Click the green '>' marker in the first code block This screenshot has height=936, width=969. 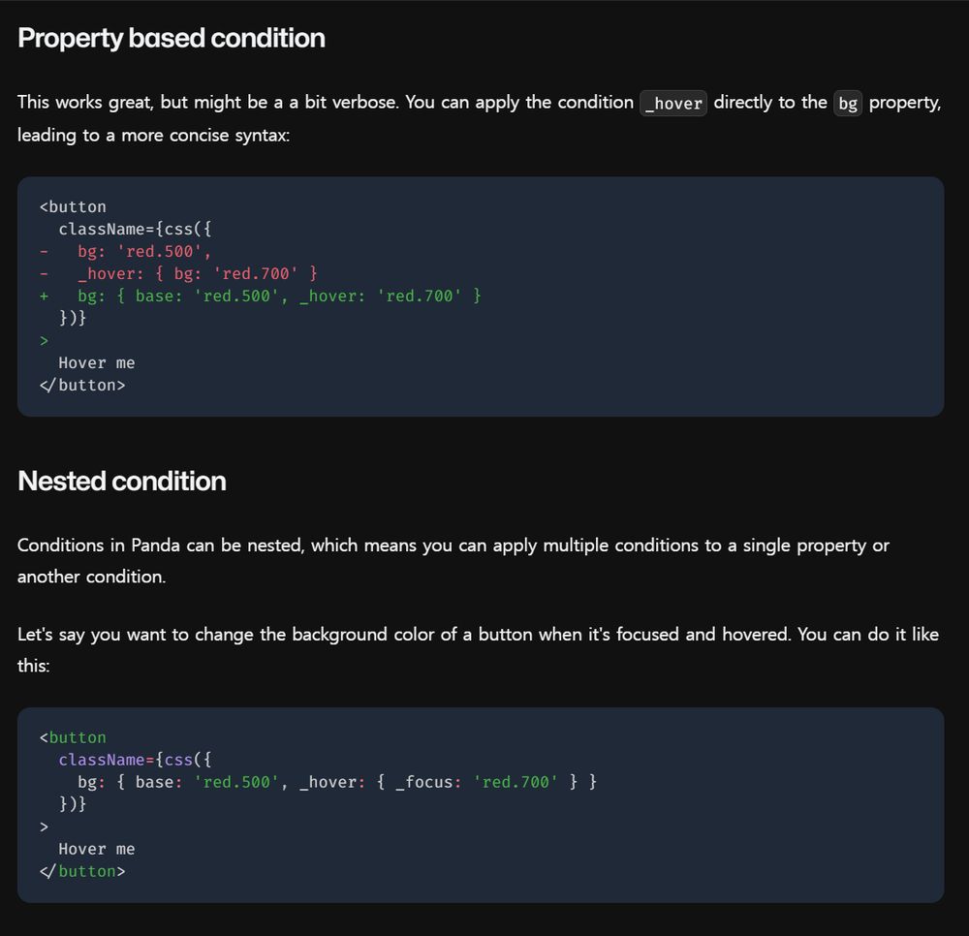click(44, 340)
